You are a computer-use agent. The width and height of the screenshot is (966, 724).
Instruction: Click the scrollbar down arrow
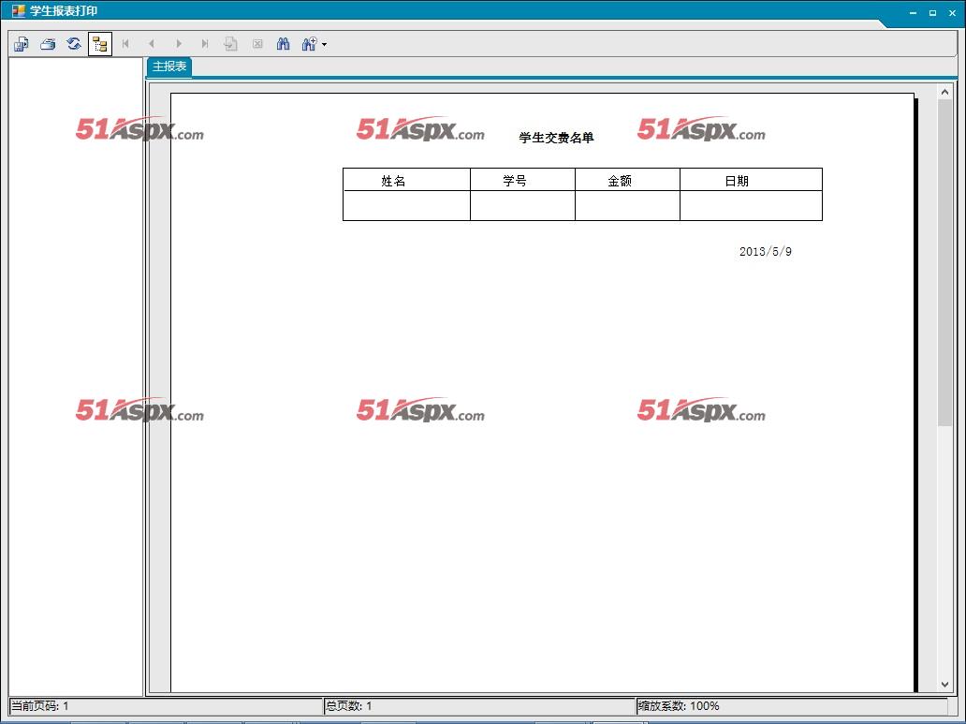pos(945,685)
